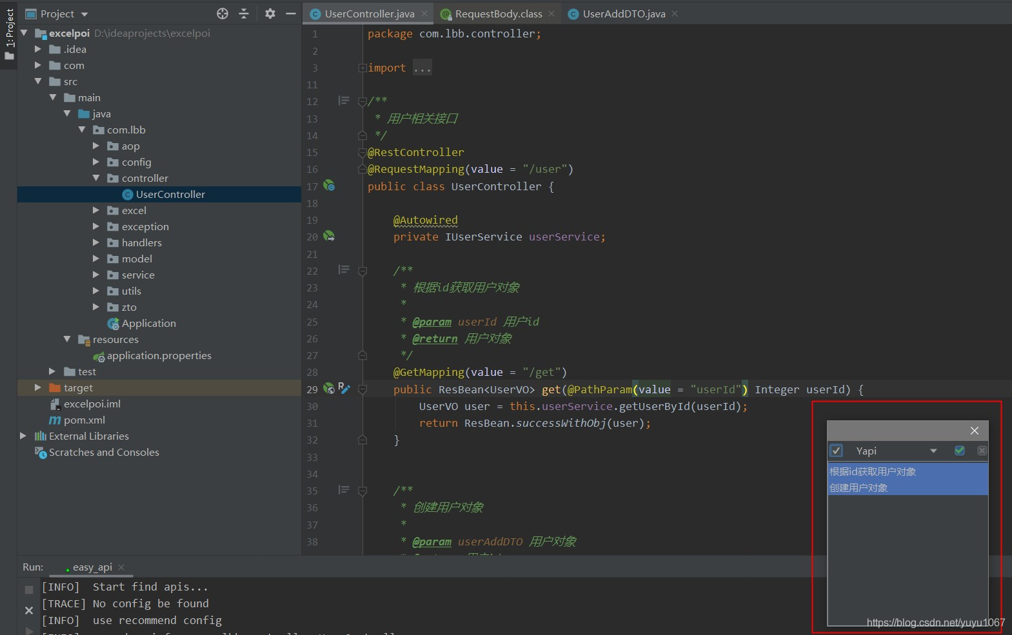1012x635 pixels.
Task: Open the Yapi channel dropdown
Action: [933, 451]
